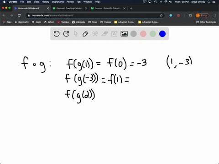219x164 pixels.
Task: Open the tools (hammer and wrench) icon
Action: (x=95, y=34)
